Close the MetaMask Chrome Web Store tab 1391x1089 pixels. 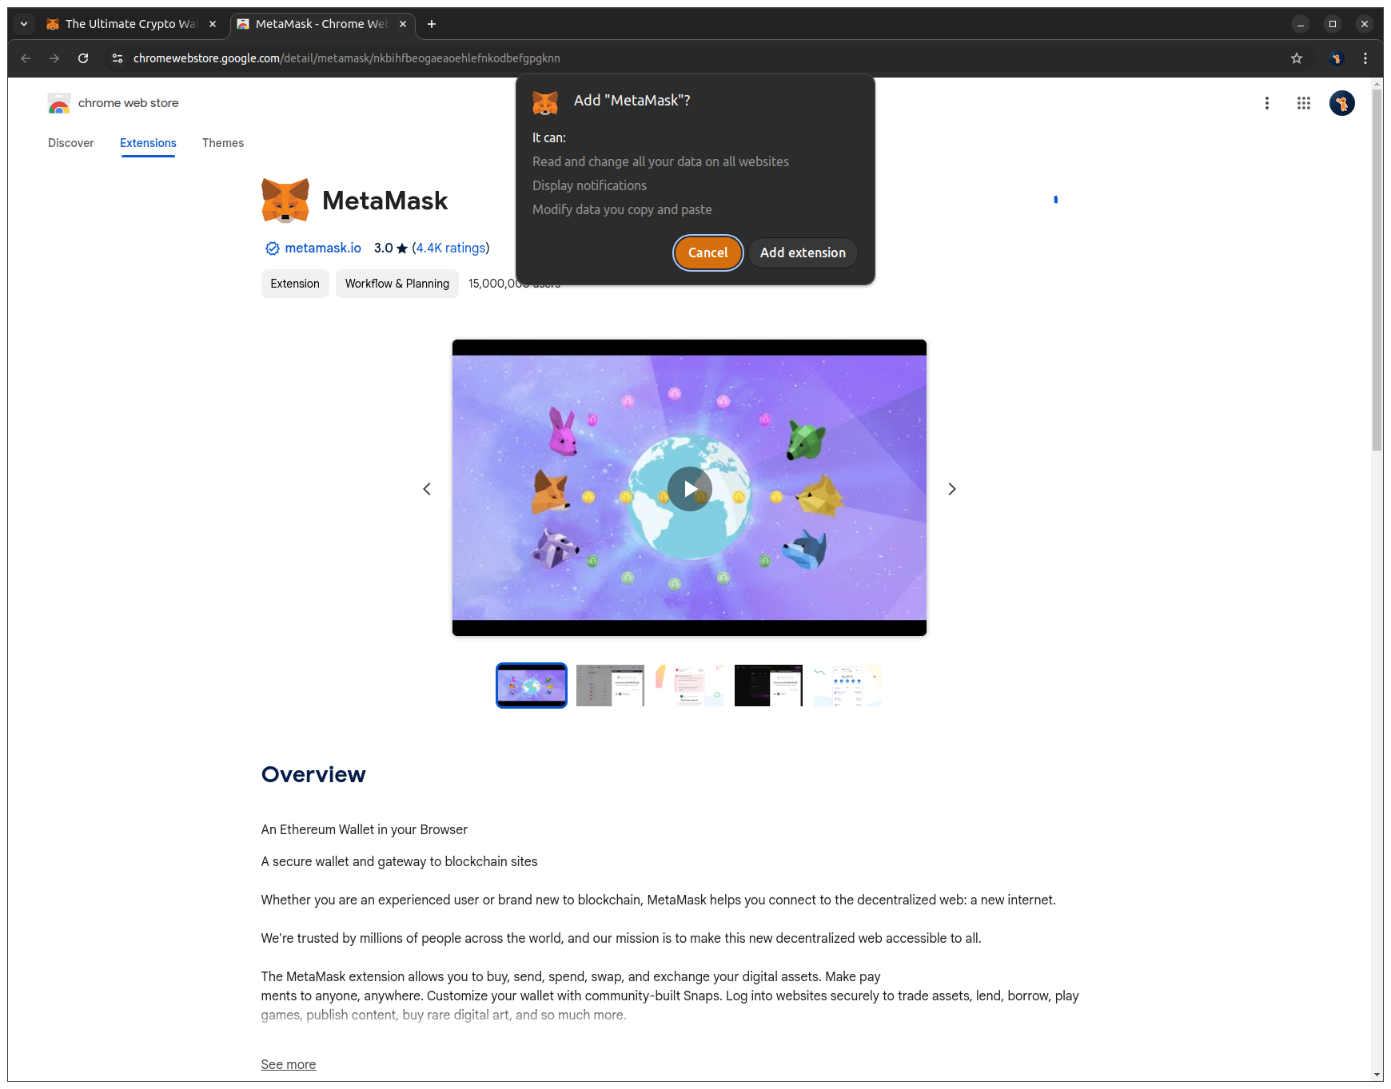click(403, 24)
